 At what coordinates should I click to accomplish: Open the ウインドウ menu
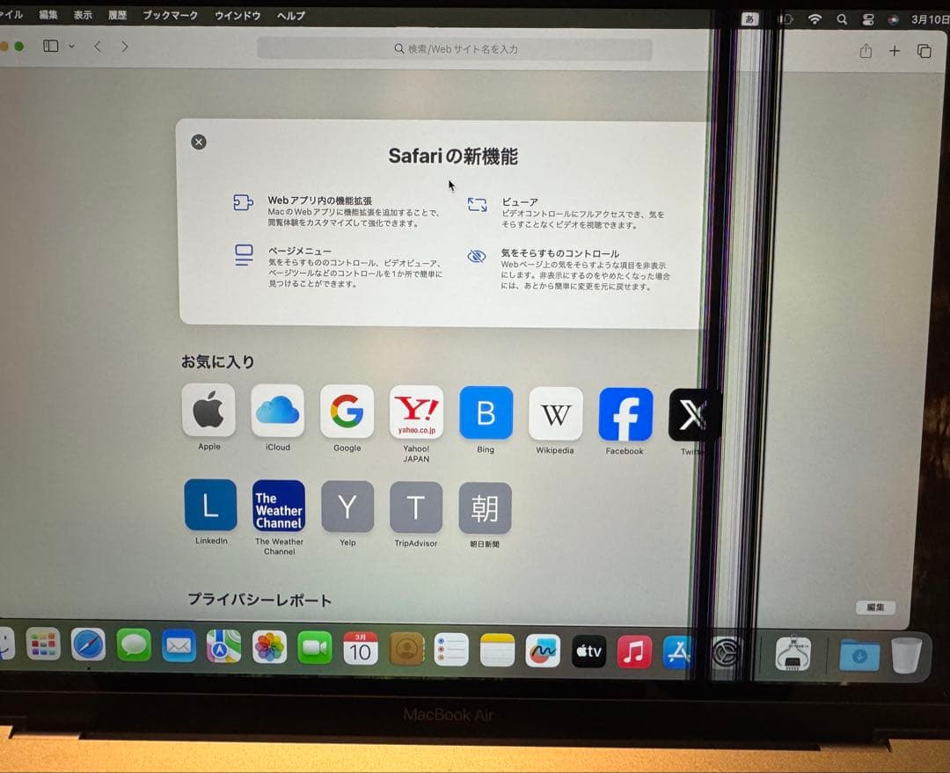237,15
